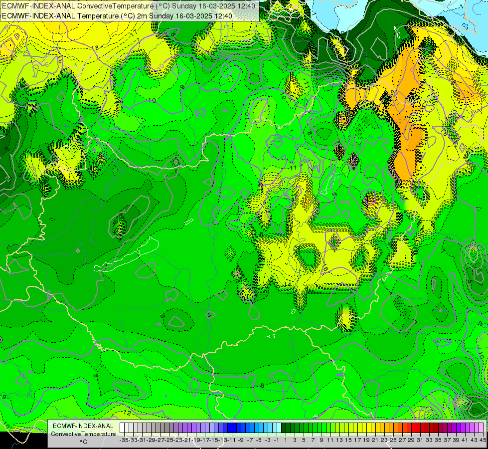Image resolution: width=488 pixels, height=449 pixels.
Task: Click the legend scale value -35
Action: click(124, 440)
